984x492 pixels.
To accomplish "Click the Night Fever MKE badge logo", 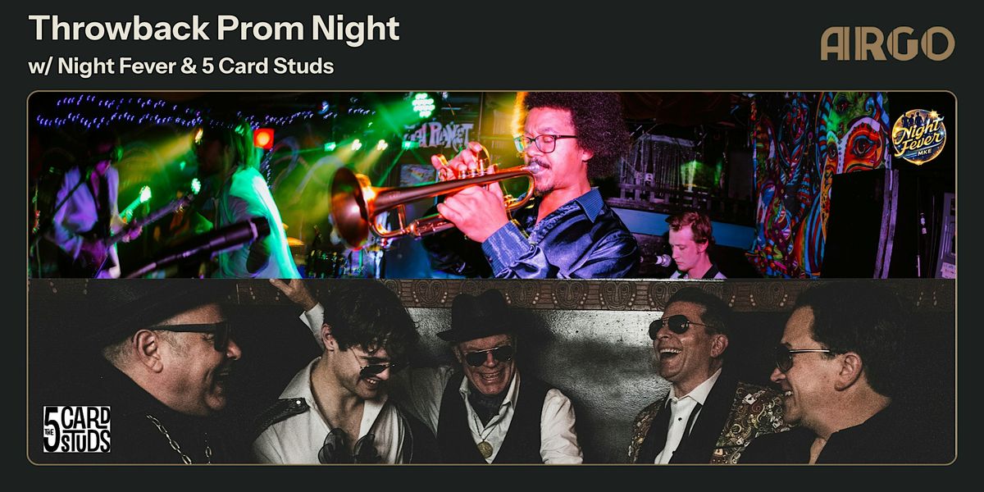I will tap(918, 136).
